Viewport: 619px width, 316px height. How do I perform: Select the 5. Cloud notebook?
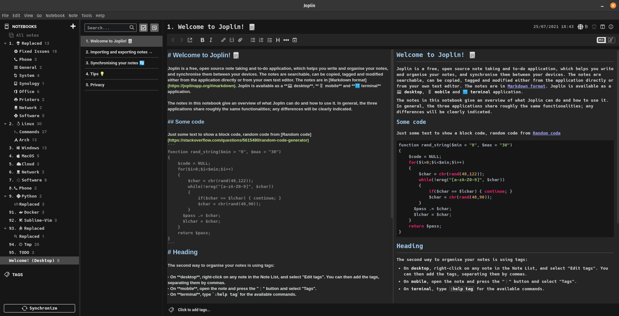(x=39, y=164)
